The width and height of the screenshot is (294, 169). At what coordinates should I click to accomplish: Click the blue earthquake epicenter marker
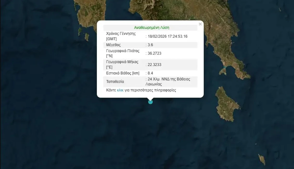pyautogui.click(x=150, y=102)
